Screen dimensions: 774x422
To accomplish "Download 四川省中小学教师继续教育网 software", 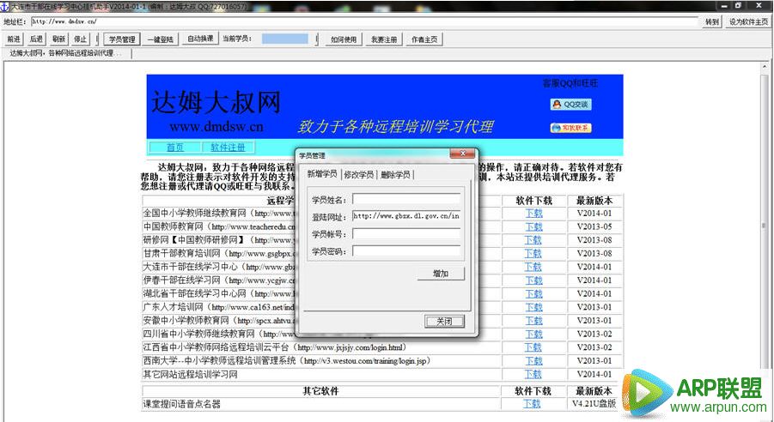I will click(x=533, y=334).
